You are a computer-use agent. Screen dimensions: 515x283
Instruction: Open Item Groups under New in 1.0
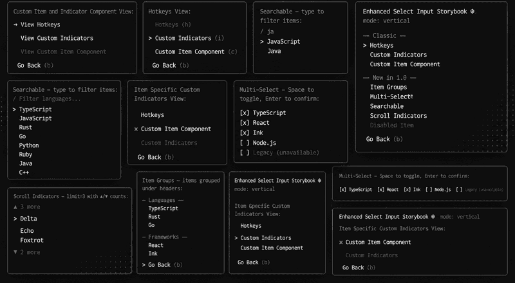[x=389, y=87]
